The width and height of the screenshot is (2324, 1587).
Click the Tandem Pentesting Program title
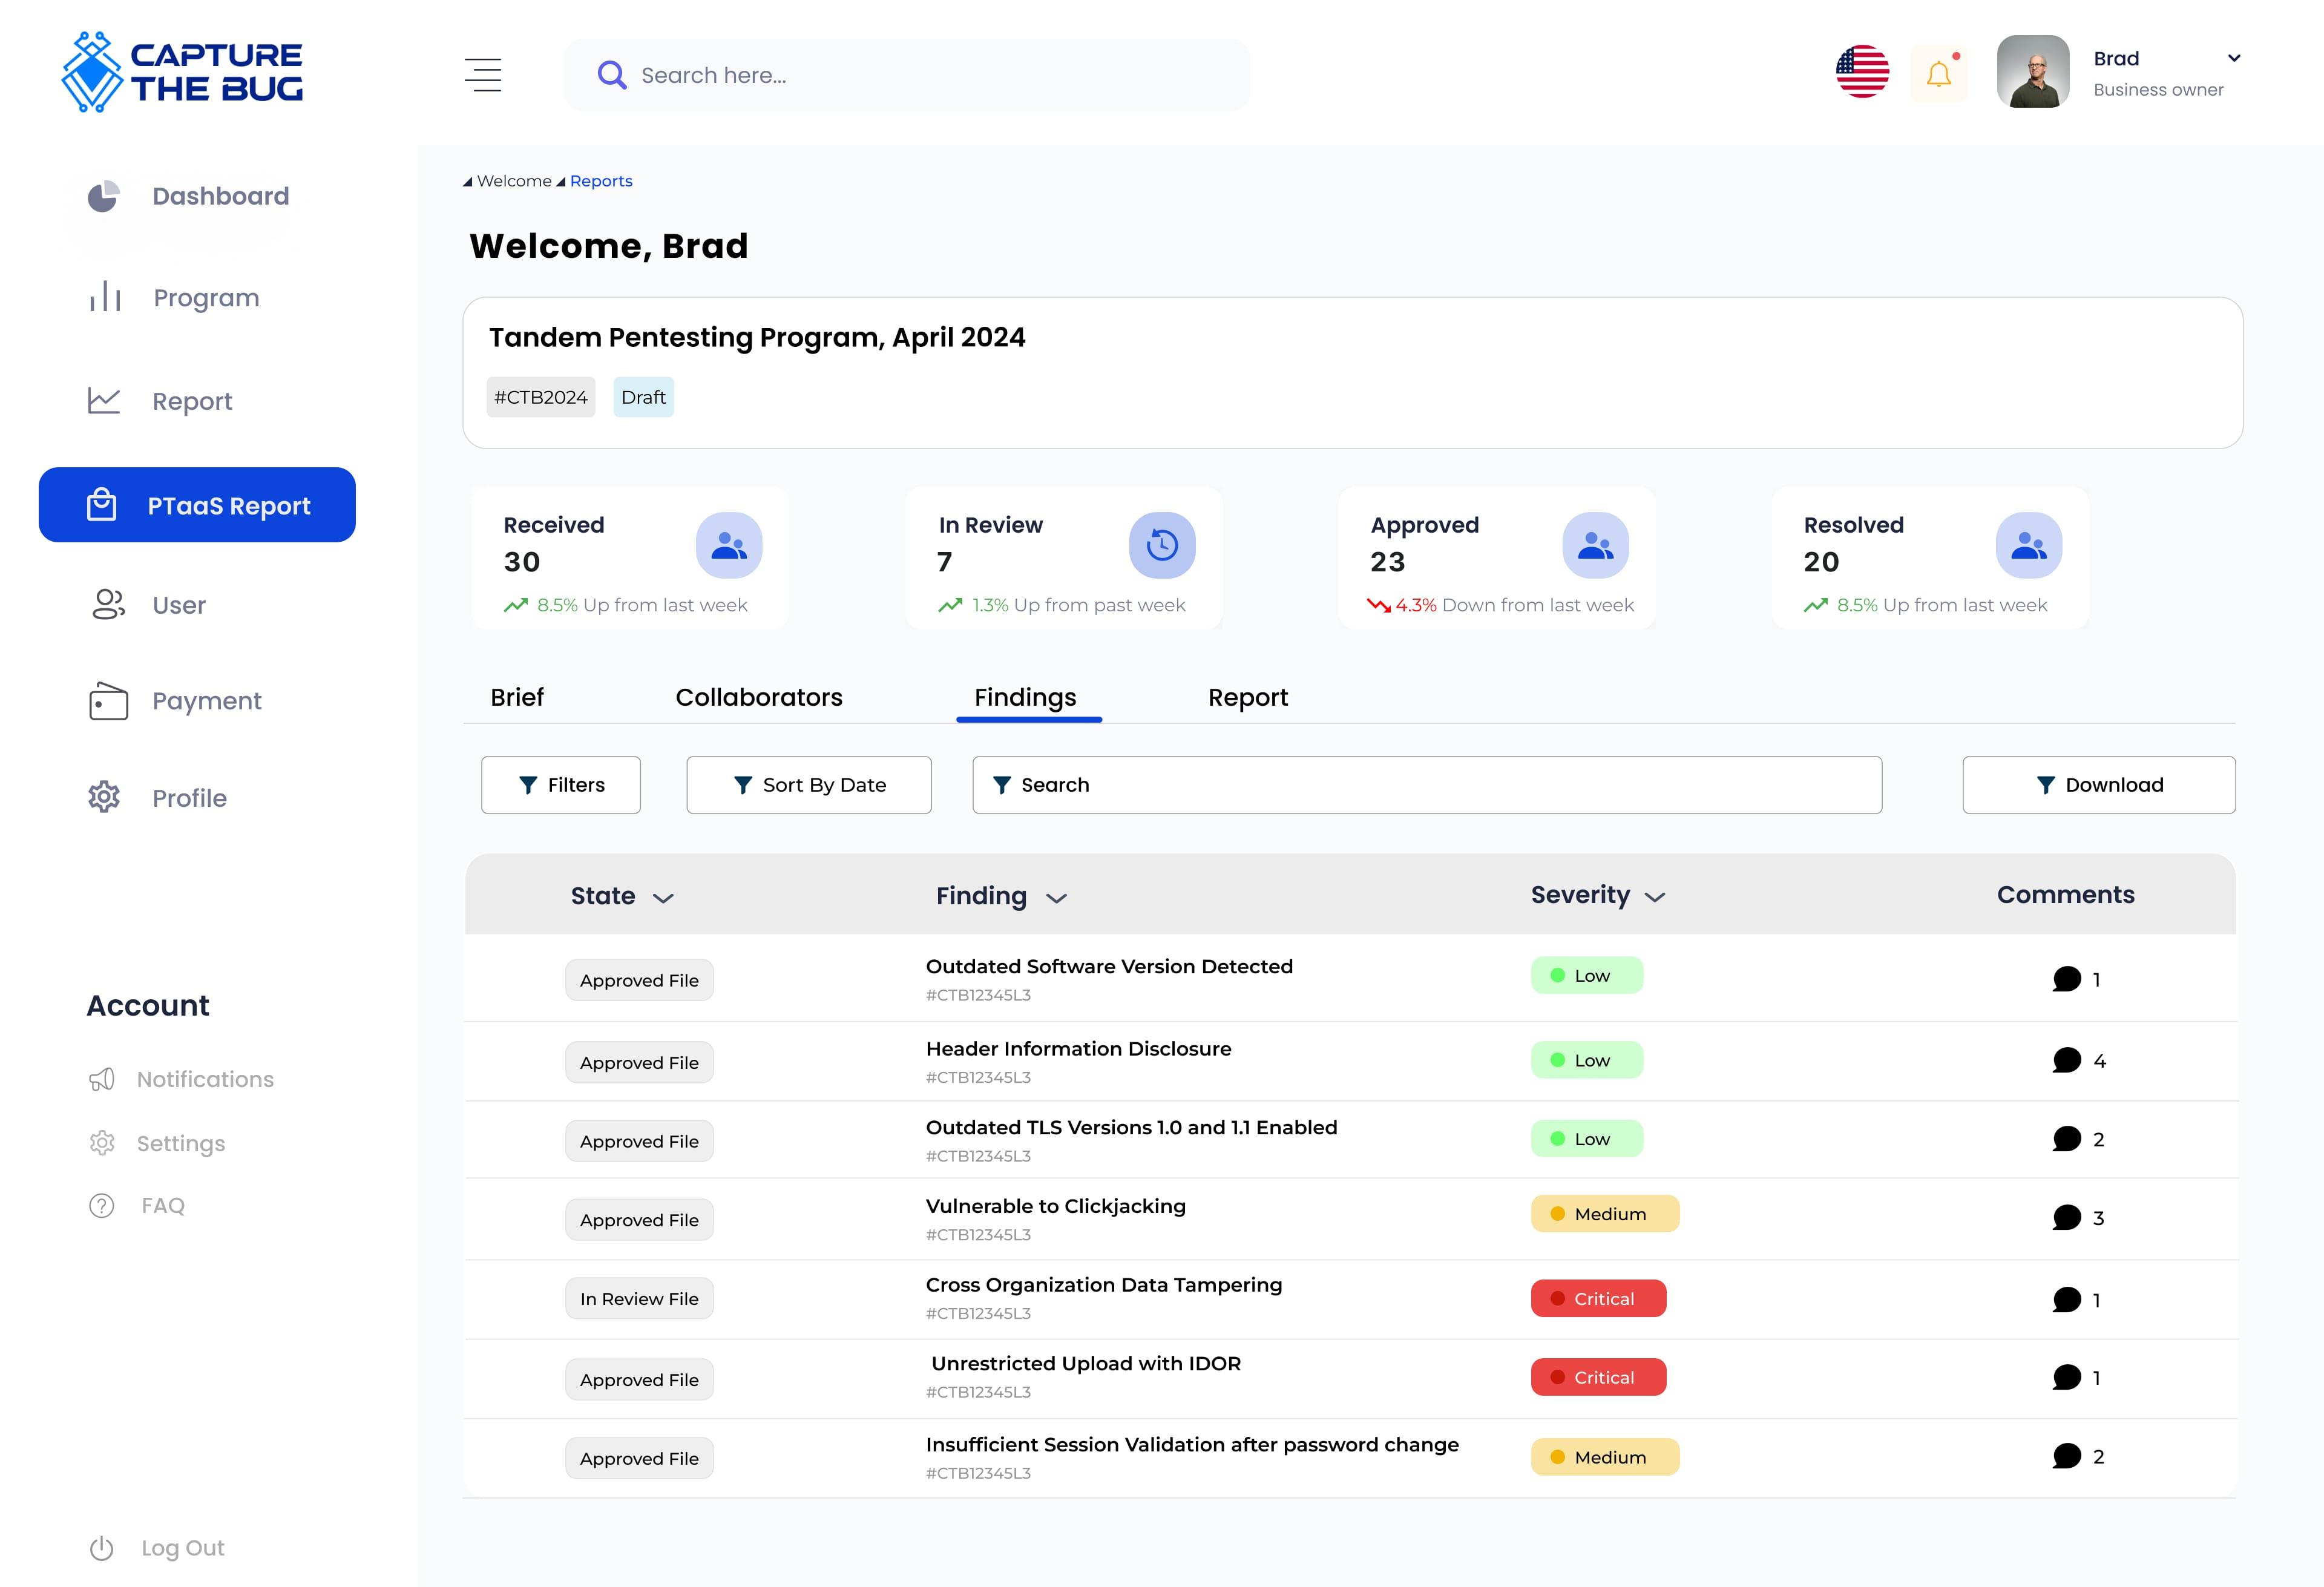click(x=757, y=338)
